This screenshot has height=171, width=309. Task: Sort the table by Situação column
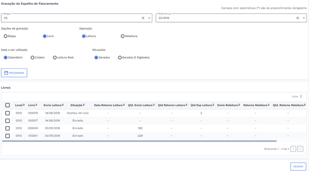point(77,105)
